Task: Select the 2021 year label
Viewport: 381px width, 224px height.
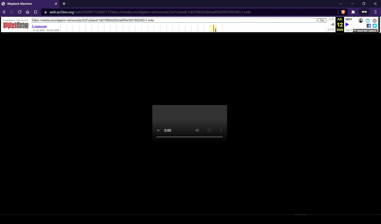Action: (x=349, y=30)
